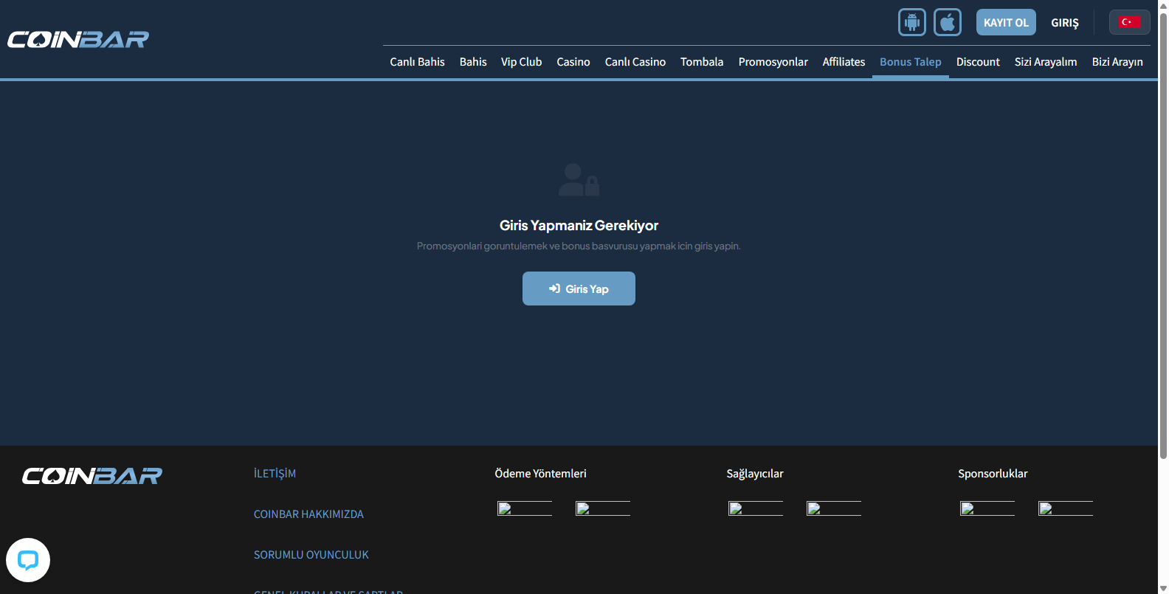The image size is (1169, 594).
Task: Click the first Sponsorluklar image
Action: pyautogui.click(x=987, y=508)
